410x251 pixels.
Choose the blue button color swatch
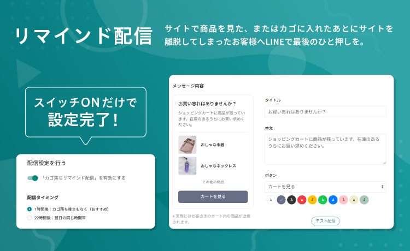click(333, 200)
